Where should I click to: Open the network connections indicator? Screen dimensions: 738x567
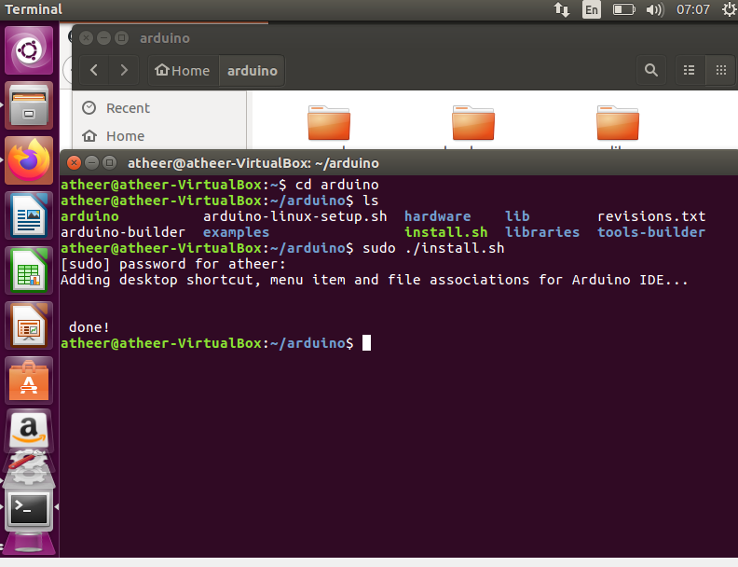pos(562,9)
